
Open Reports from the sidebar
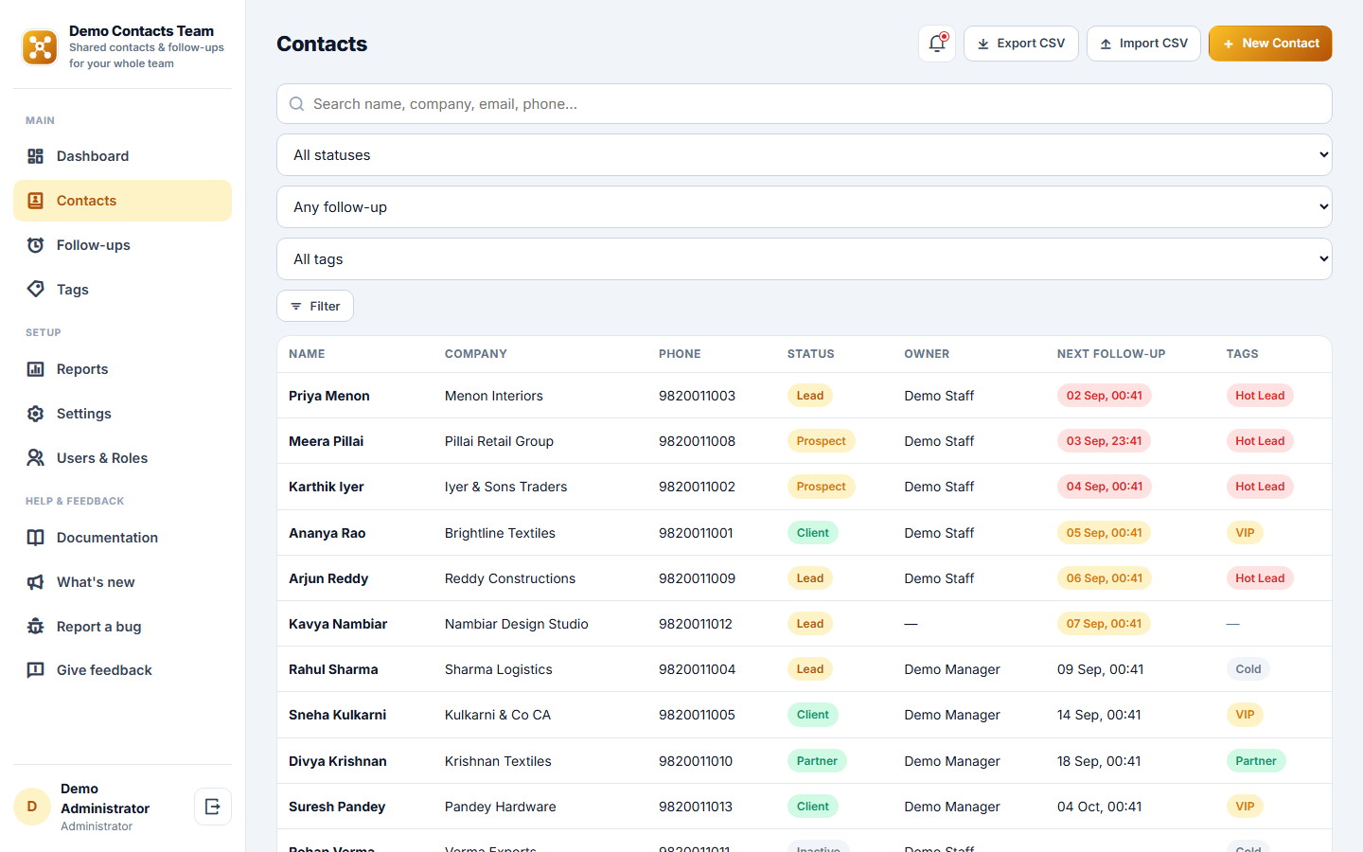click(x=122, y=369)
